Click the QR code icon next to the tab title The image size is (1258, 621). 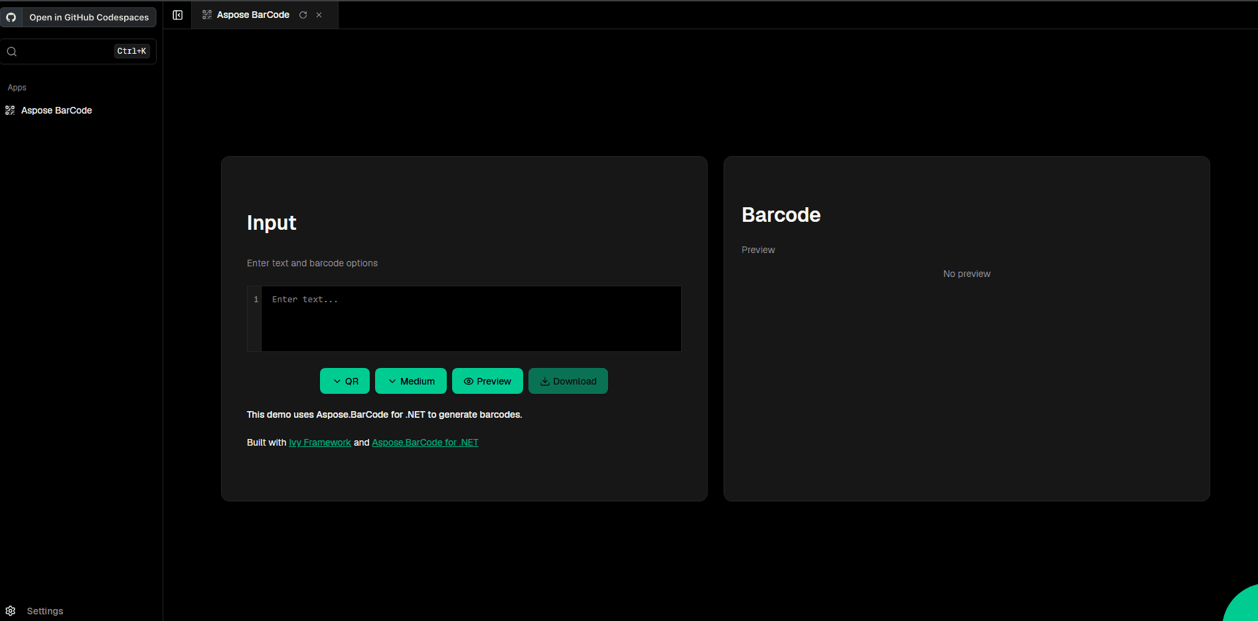point(206,14)
